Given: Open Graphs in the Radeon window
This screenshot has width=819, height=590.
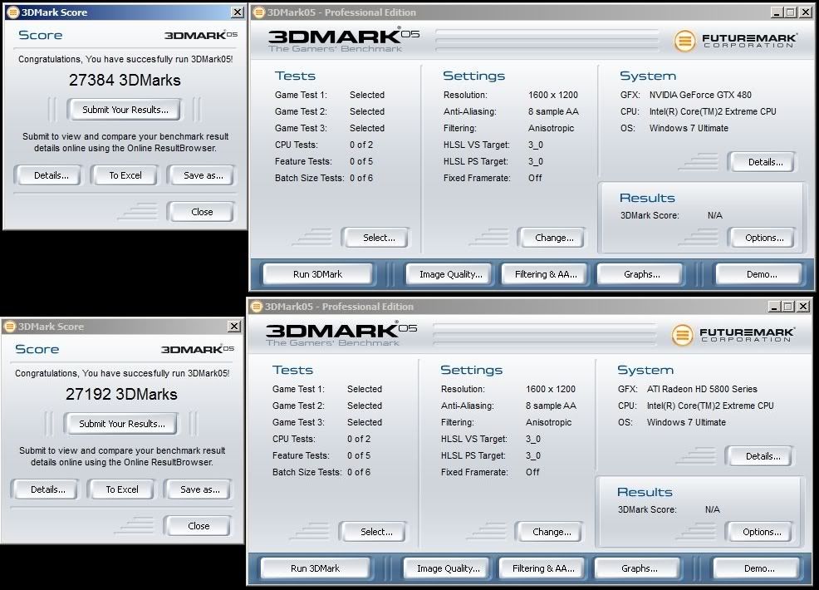Looking at the screenshot, I should [x=639, y=568].
